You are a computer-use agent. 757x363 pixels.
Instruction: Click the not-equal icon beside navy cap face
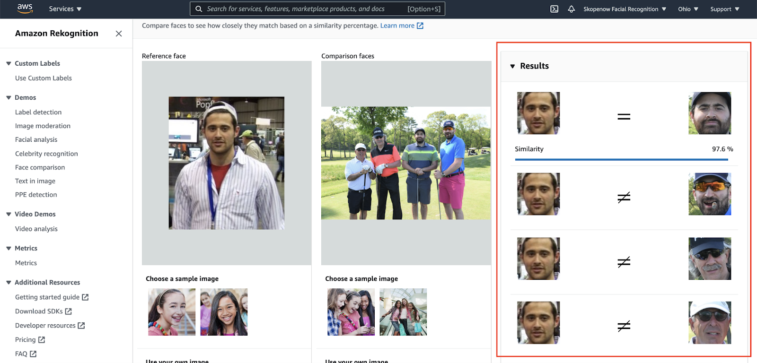624,262
